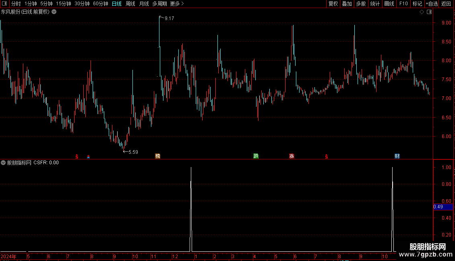Viewport: 455px width, 261px height.
Task: Open the 股朋指标网 indicator dropdown arrow
Action: tap(3, 163)
